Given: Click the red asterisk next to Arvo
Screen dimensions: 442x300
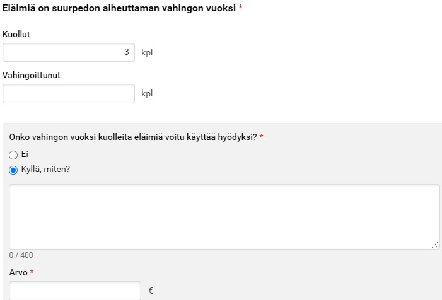Looking at the screenshot, I should coord(32,272).
